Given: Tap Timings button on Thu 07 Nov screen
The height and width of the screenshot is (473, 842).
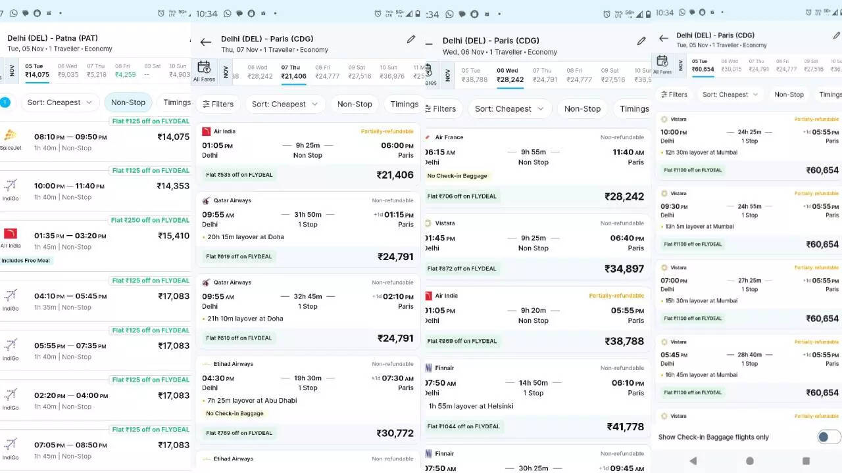Looking at the screenshot, I should [x=404, y=104].
